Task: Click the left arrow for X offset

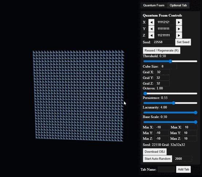Action: [151, 22]
